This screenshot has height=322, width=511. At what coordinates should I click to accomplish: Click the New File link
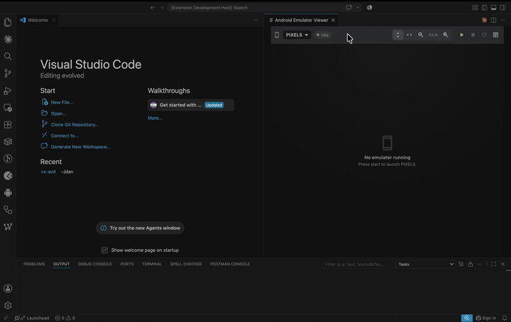click(62, 102)
